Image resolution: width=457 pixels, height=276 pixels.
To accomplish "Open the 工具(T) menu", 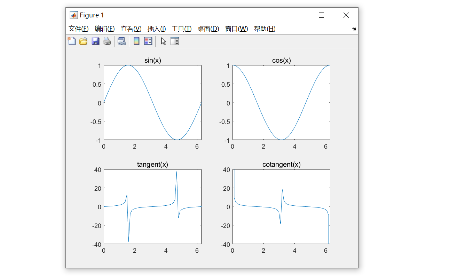I will [x=181, y=29].
